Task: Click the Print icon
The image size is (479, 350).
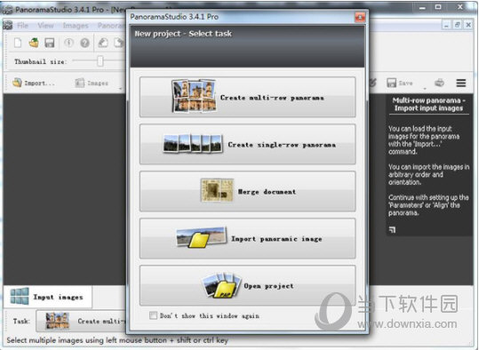Action: point(439,83)
